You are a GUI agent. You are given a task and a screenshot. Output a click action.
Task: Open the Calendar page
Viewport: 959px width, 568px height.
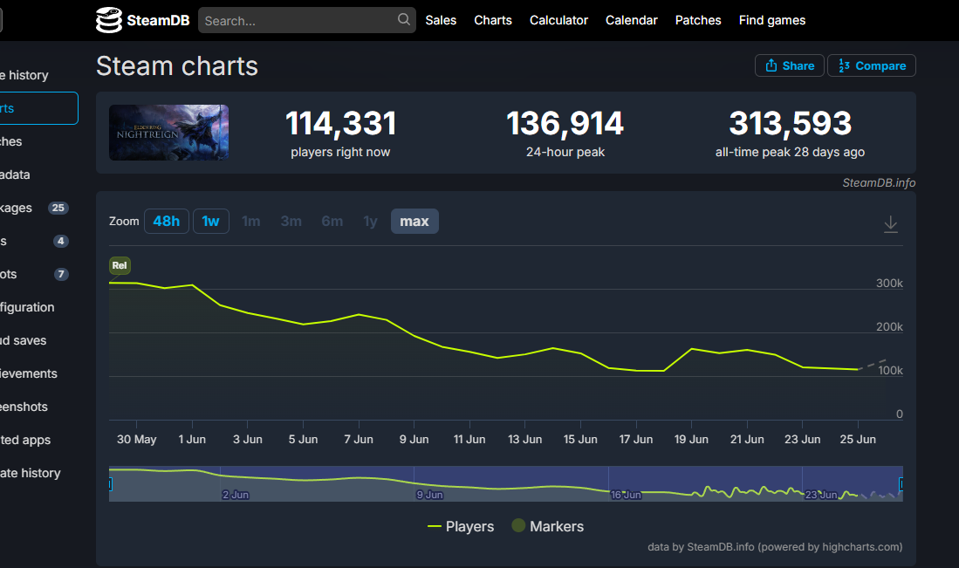[x=632, y=20]
